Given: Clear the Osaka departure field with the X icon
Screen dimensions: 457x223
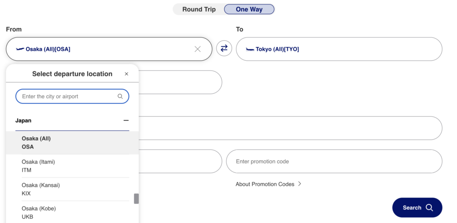Looking at the screenshot, I should click(198, 49).
